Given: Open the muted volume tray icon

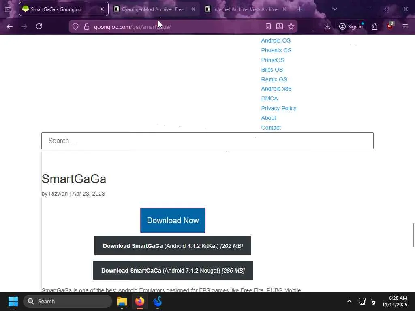Looking at the screenshot, I should coord(372,301).
